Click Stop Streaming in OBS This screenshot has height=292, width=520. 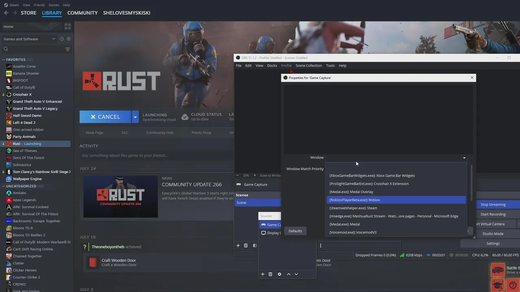pyautogui.click(x=493, y=205)
